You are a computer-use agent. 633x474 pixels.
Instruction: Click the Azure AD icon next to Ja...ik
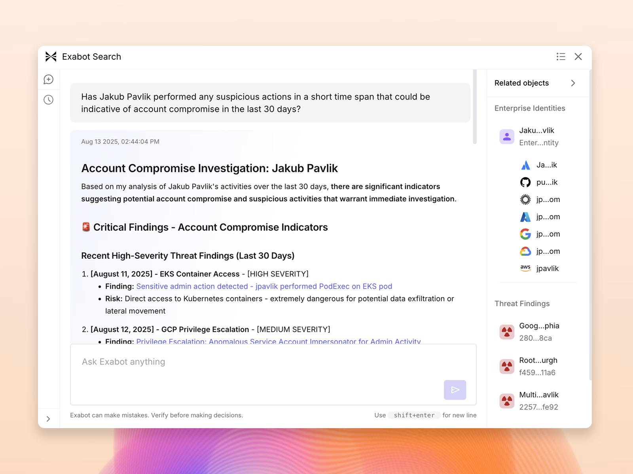click(x=525, y=165)
